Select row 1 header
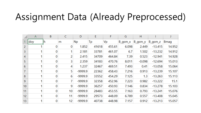This screenshot has height=113, width=201. [25, 42]
